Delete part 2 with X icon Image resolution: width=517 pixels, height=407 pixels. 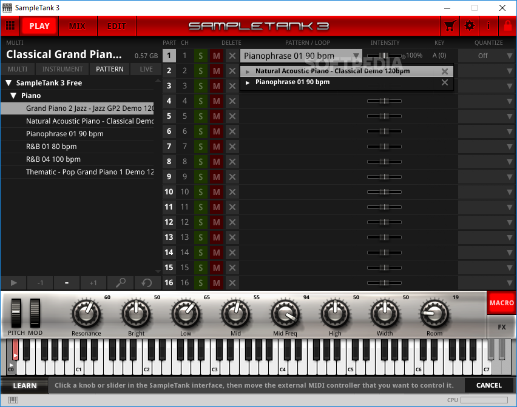point(232,71)
